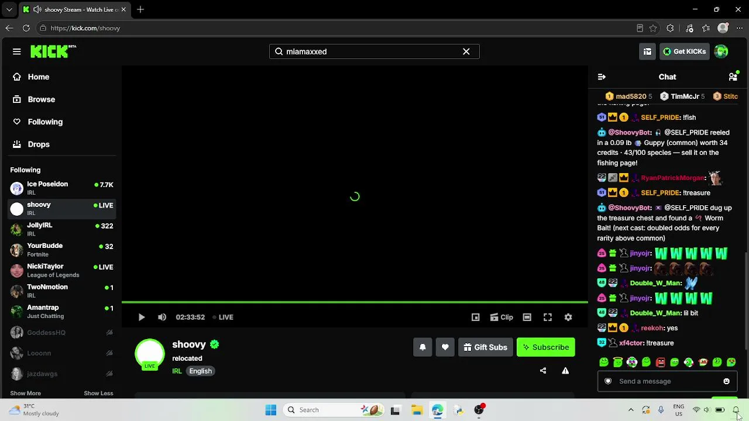The height and width of the screenshot is (421, 749).
Task: Toggle follow heart for shoovy
Action: point(445,347)
